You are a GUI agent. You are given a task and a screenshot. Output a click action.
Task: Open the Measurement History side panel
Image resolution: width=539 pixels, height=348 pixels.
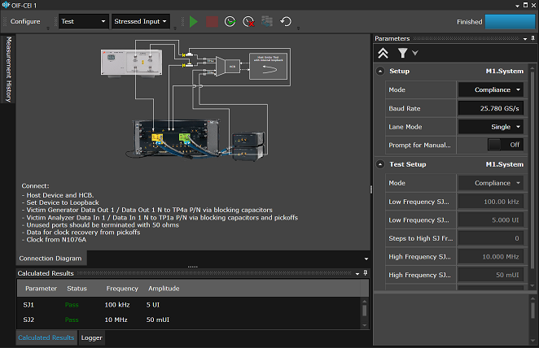pyautogui.click(x=9, y=69)
